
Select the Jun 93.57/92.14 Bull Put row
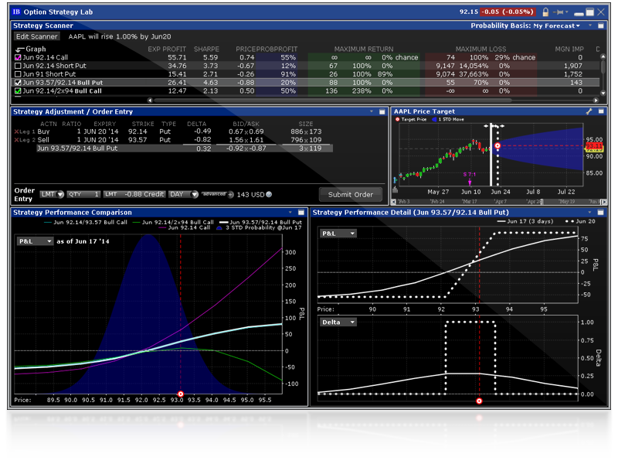[306, 83]
